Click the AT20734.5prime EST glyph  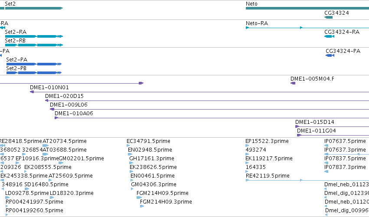point(46,146)
